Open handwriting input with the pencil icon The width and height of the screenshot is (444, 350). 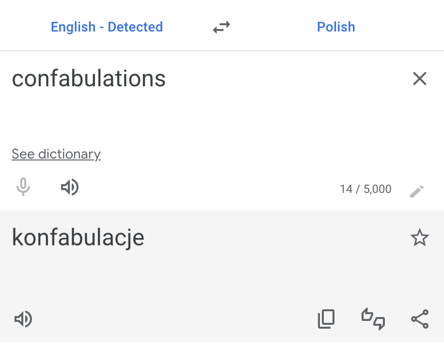(417, 191)
